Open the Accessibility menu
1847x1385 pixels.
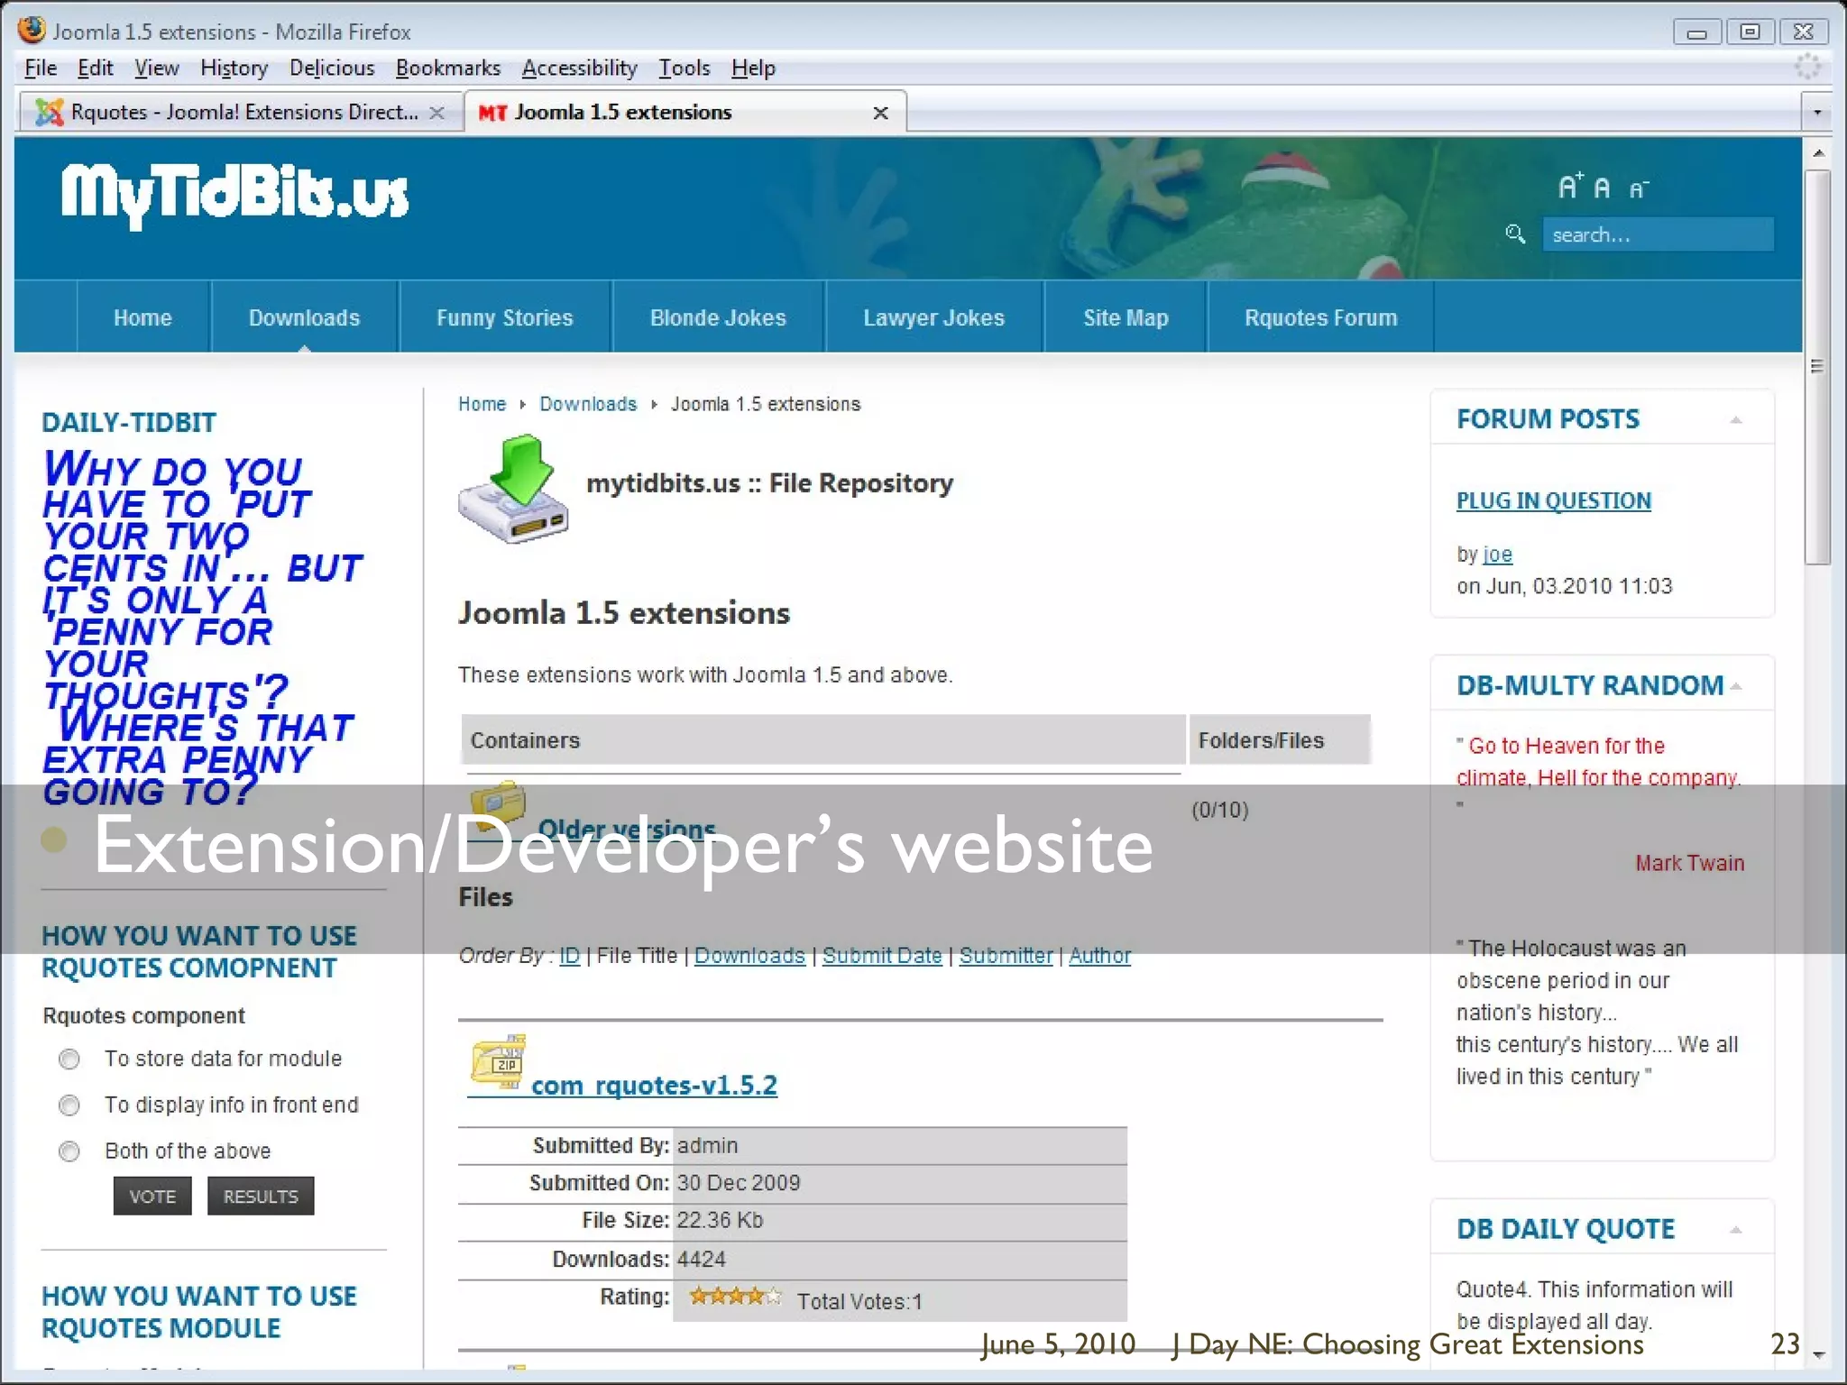click(579, 68)
